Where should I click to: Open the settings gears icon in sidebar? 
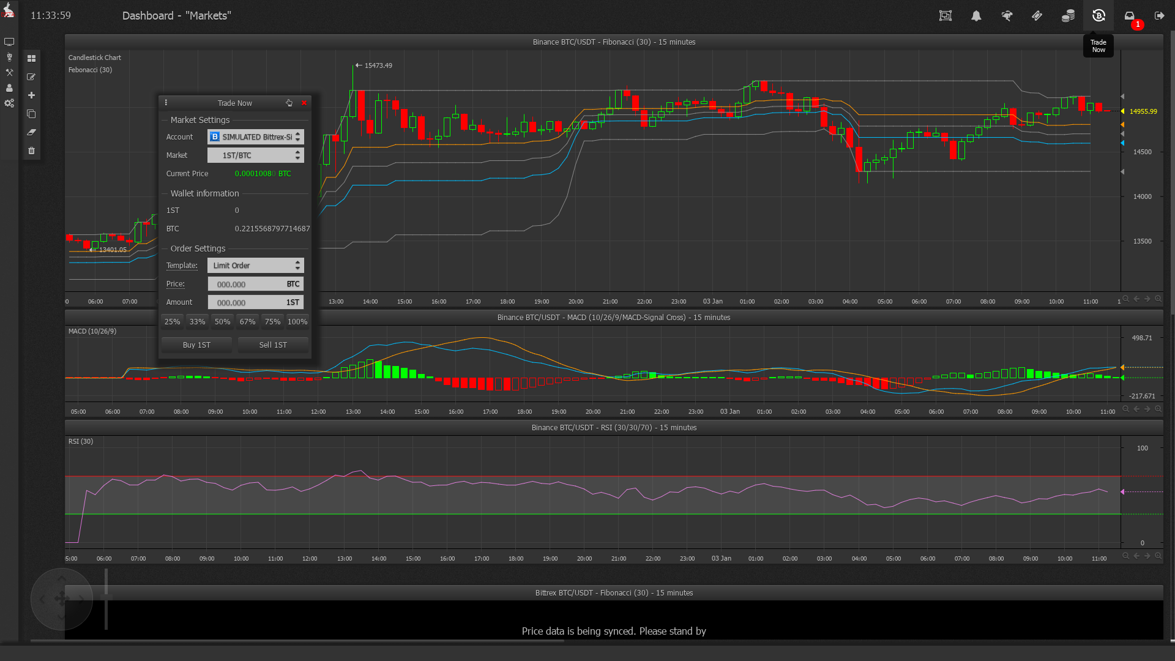[9, 103]
